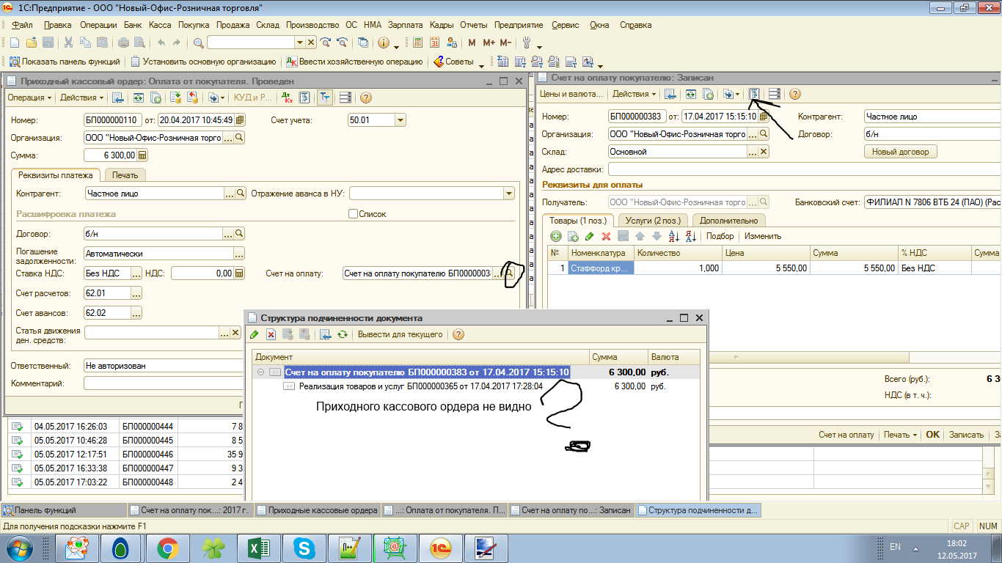Click the help icon in Структура подчиненности toolbar
The height and width of the screenshot is (563, 1002).
point(458,334)
